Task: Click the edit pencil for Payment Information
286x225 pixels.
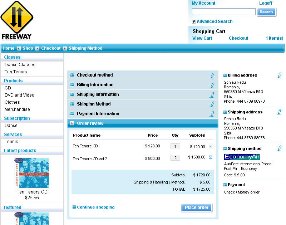Action: (x=212, y=114)
